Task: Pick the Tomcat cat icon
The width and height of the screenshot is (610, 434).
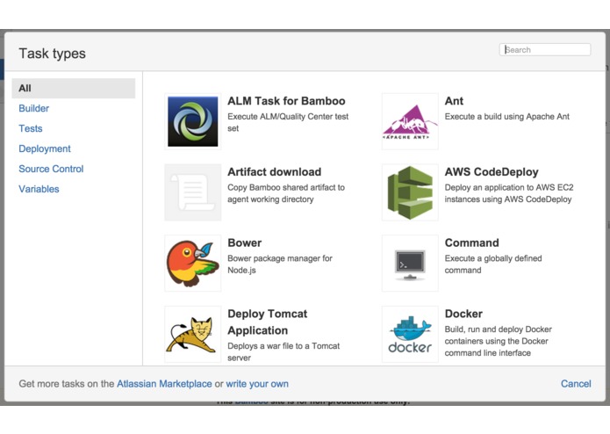Action: pyautogui.click(x=193, y=334)
